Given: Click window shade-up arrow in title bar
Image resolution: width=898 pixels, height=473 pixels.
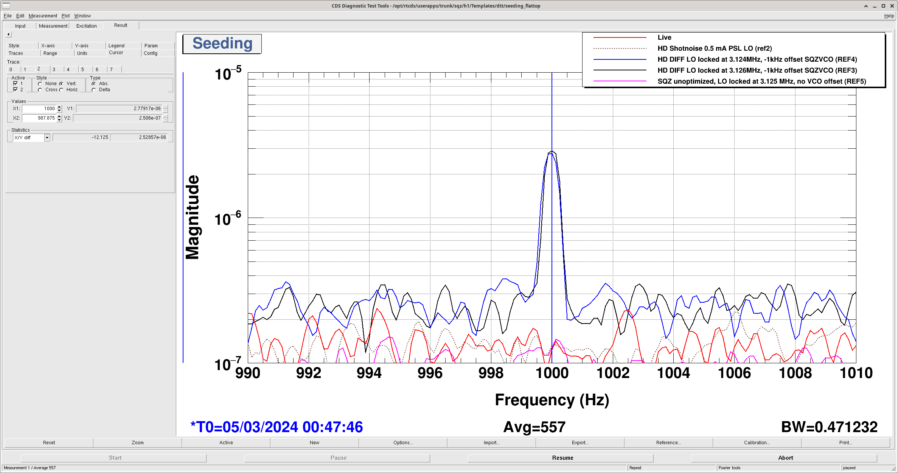Looking at the screenshot, I should pyautogui.click(x=866, y=6).
